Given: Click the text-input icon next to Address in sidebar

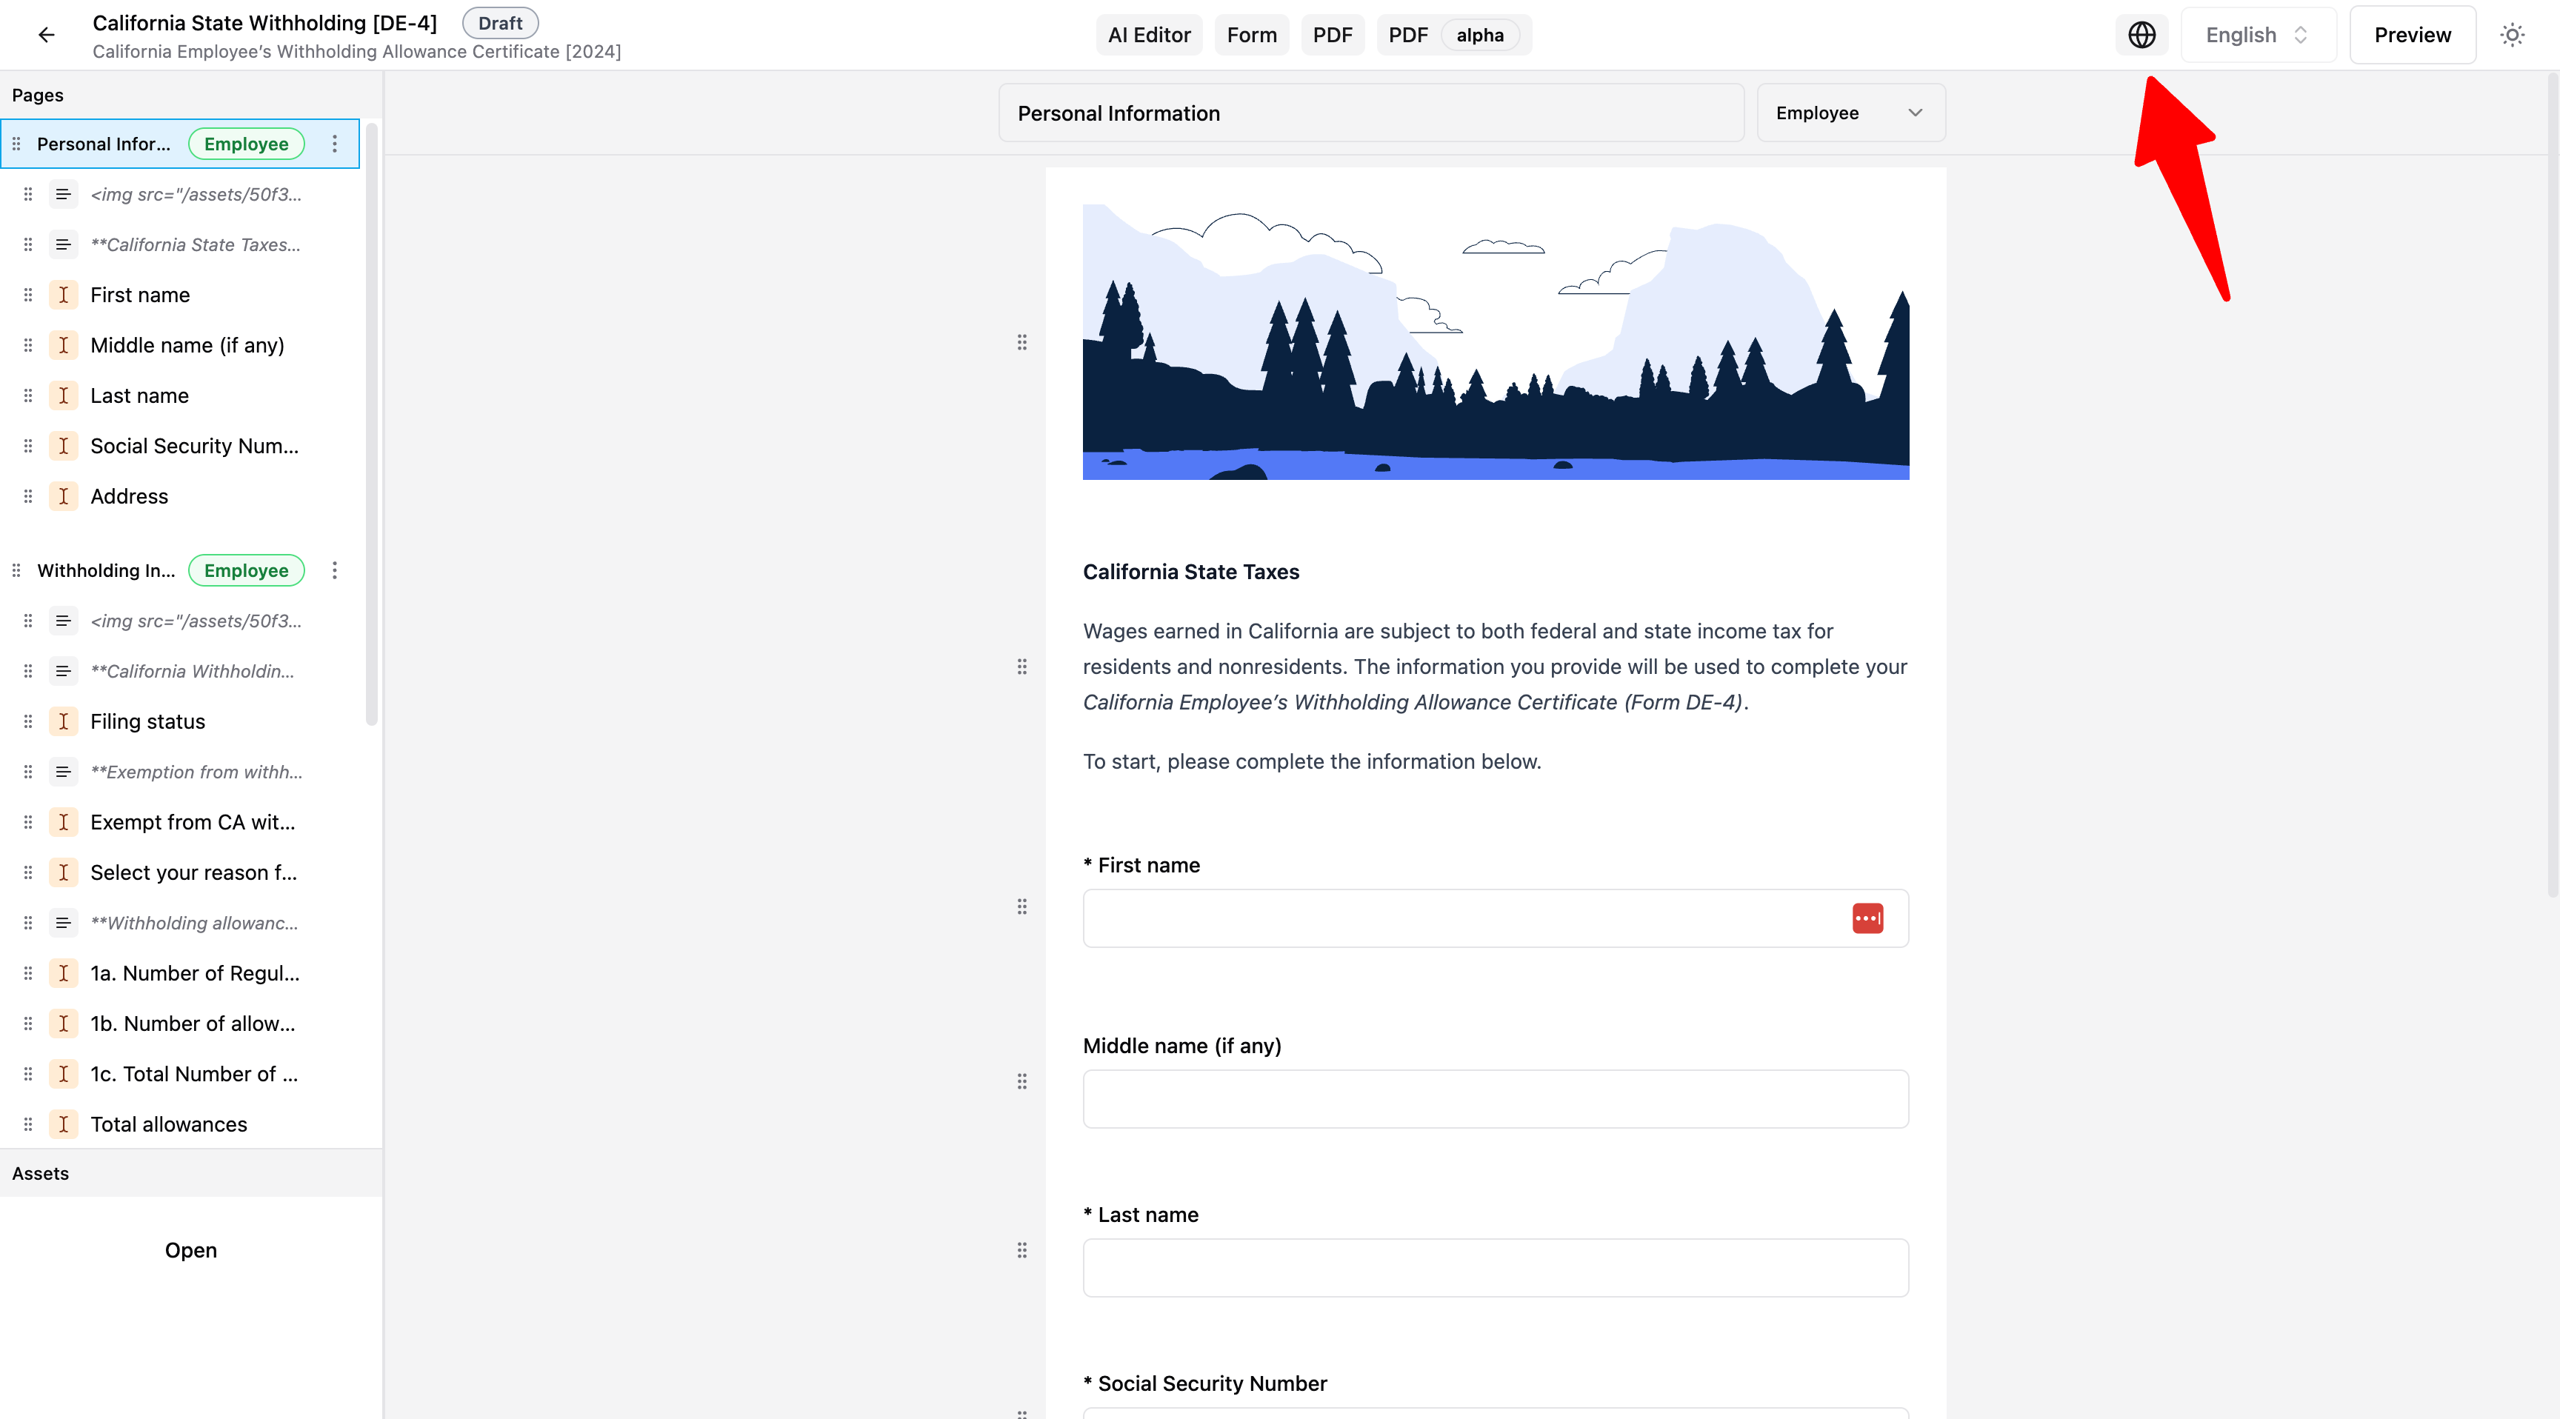Looking at the screenshot, I should [x=64, y=496].
